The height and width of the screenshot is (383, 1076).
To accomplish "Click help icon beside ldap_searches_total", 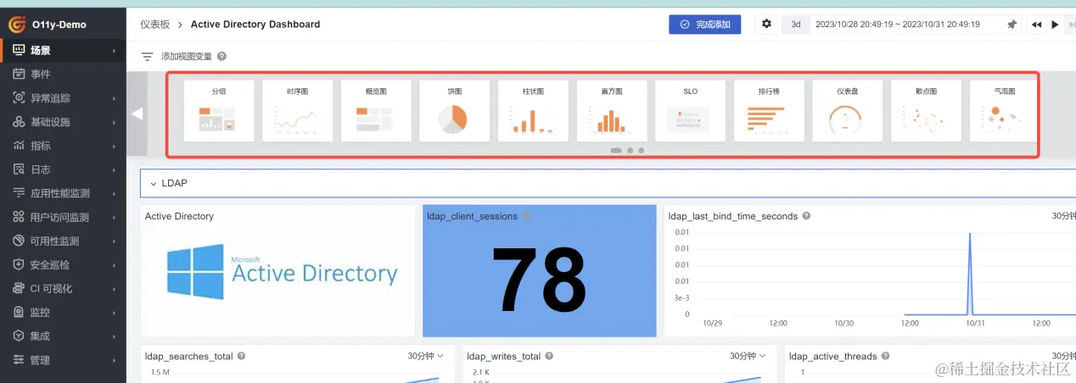I will pyautogui.click(x=242, y=356).
